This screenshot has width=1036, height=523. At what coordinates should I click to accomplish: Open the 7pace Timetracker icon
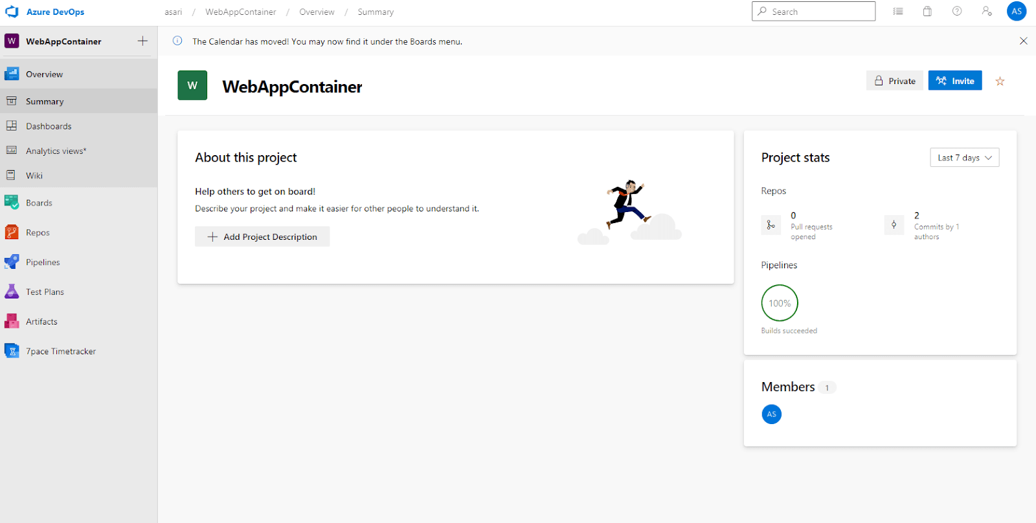[x=12, y=351]
